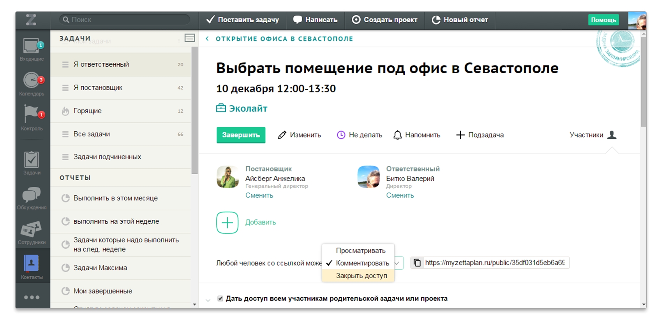Open the выполнить на этой неделе report
The height and width of the screenshot is (327, 663).
[x=121, y=221]
